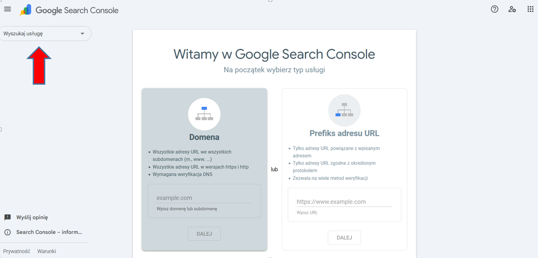This screenshot has width=538, height=258.
Task: Open the Google apps grid
Action: tap(530, 9)
